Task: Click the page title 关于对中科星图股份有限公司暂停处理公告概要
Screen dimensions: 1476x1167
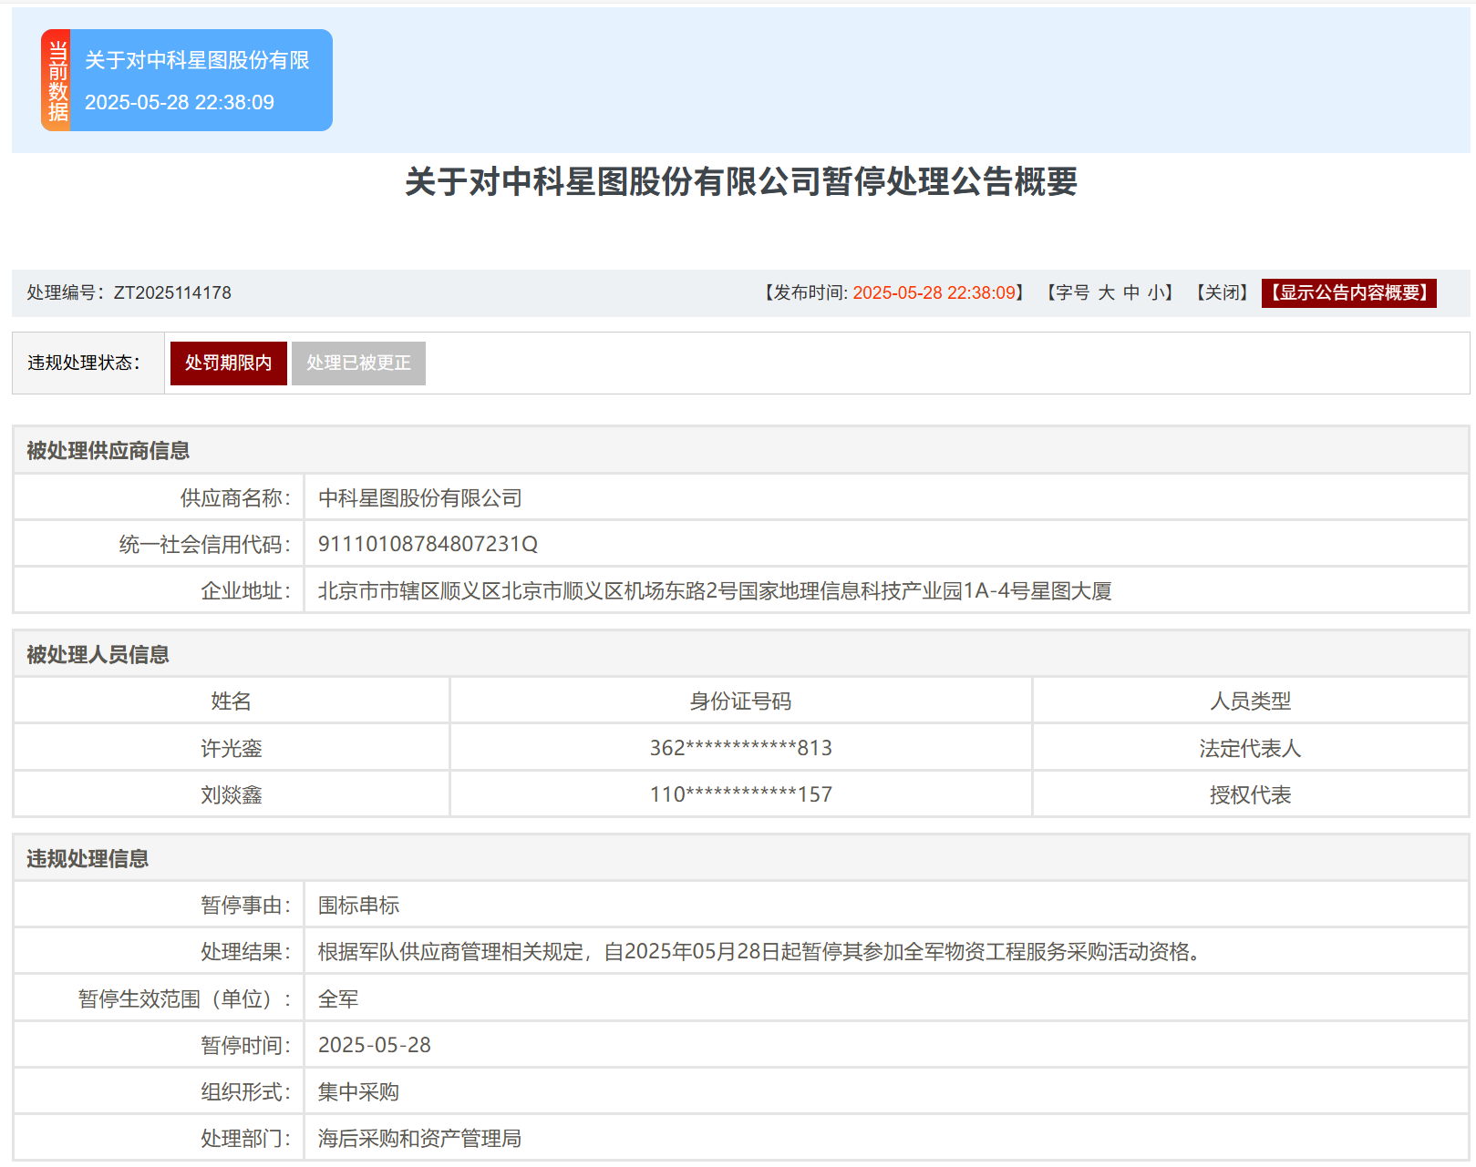Action: coord(741,181)
